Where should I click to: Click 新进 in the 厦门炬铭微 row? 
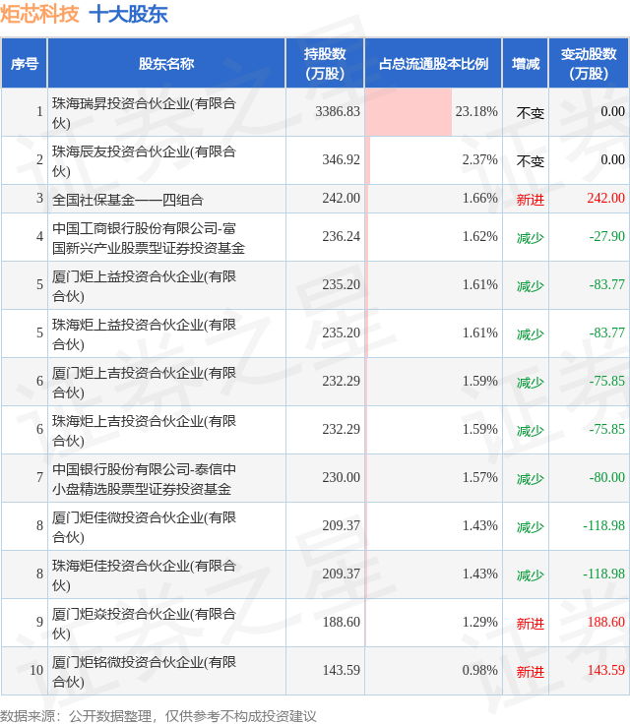coord(531,672)
